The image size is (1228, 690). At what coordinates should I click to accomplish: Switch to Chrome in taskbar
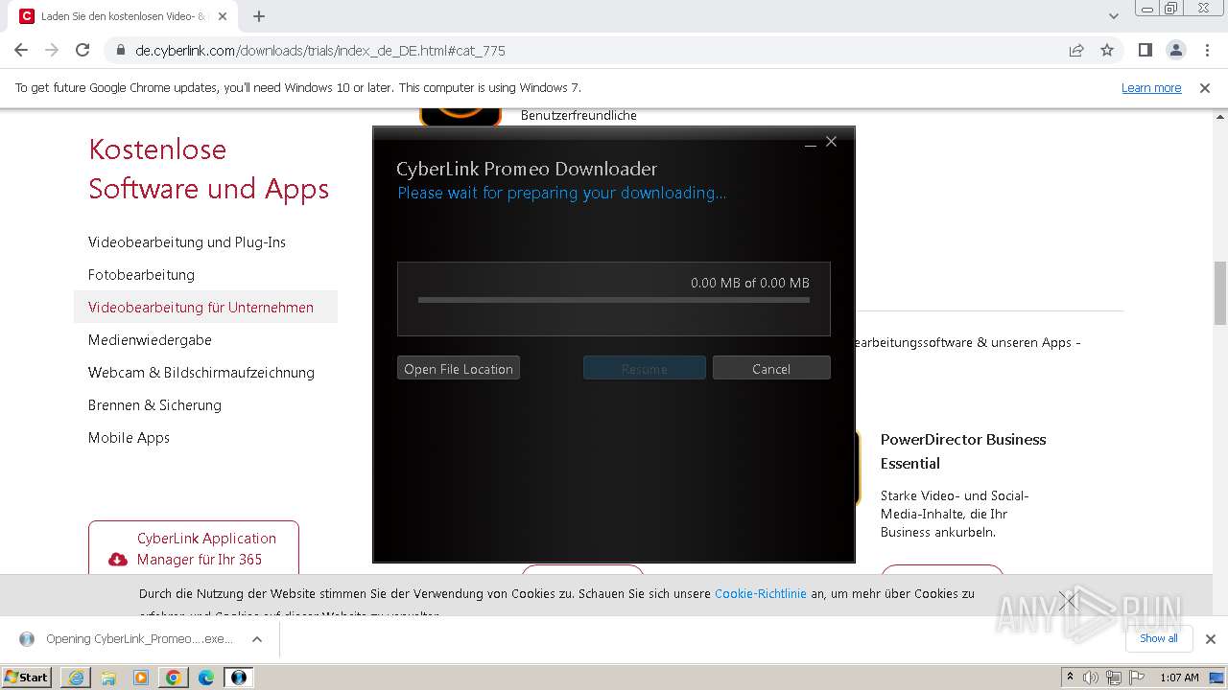click(x=174, y=678)
